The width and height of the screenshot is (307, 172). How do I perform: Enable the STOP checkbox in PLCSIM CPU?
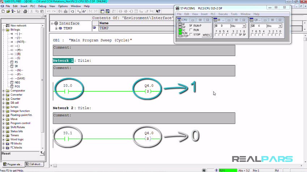pos(191,34)
